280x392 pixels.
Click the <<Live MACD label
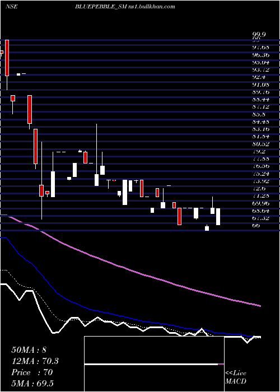[236, 377]
